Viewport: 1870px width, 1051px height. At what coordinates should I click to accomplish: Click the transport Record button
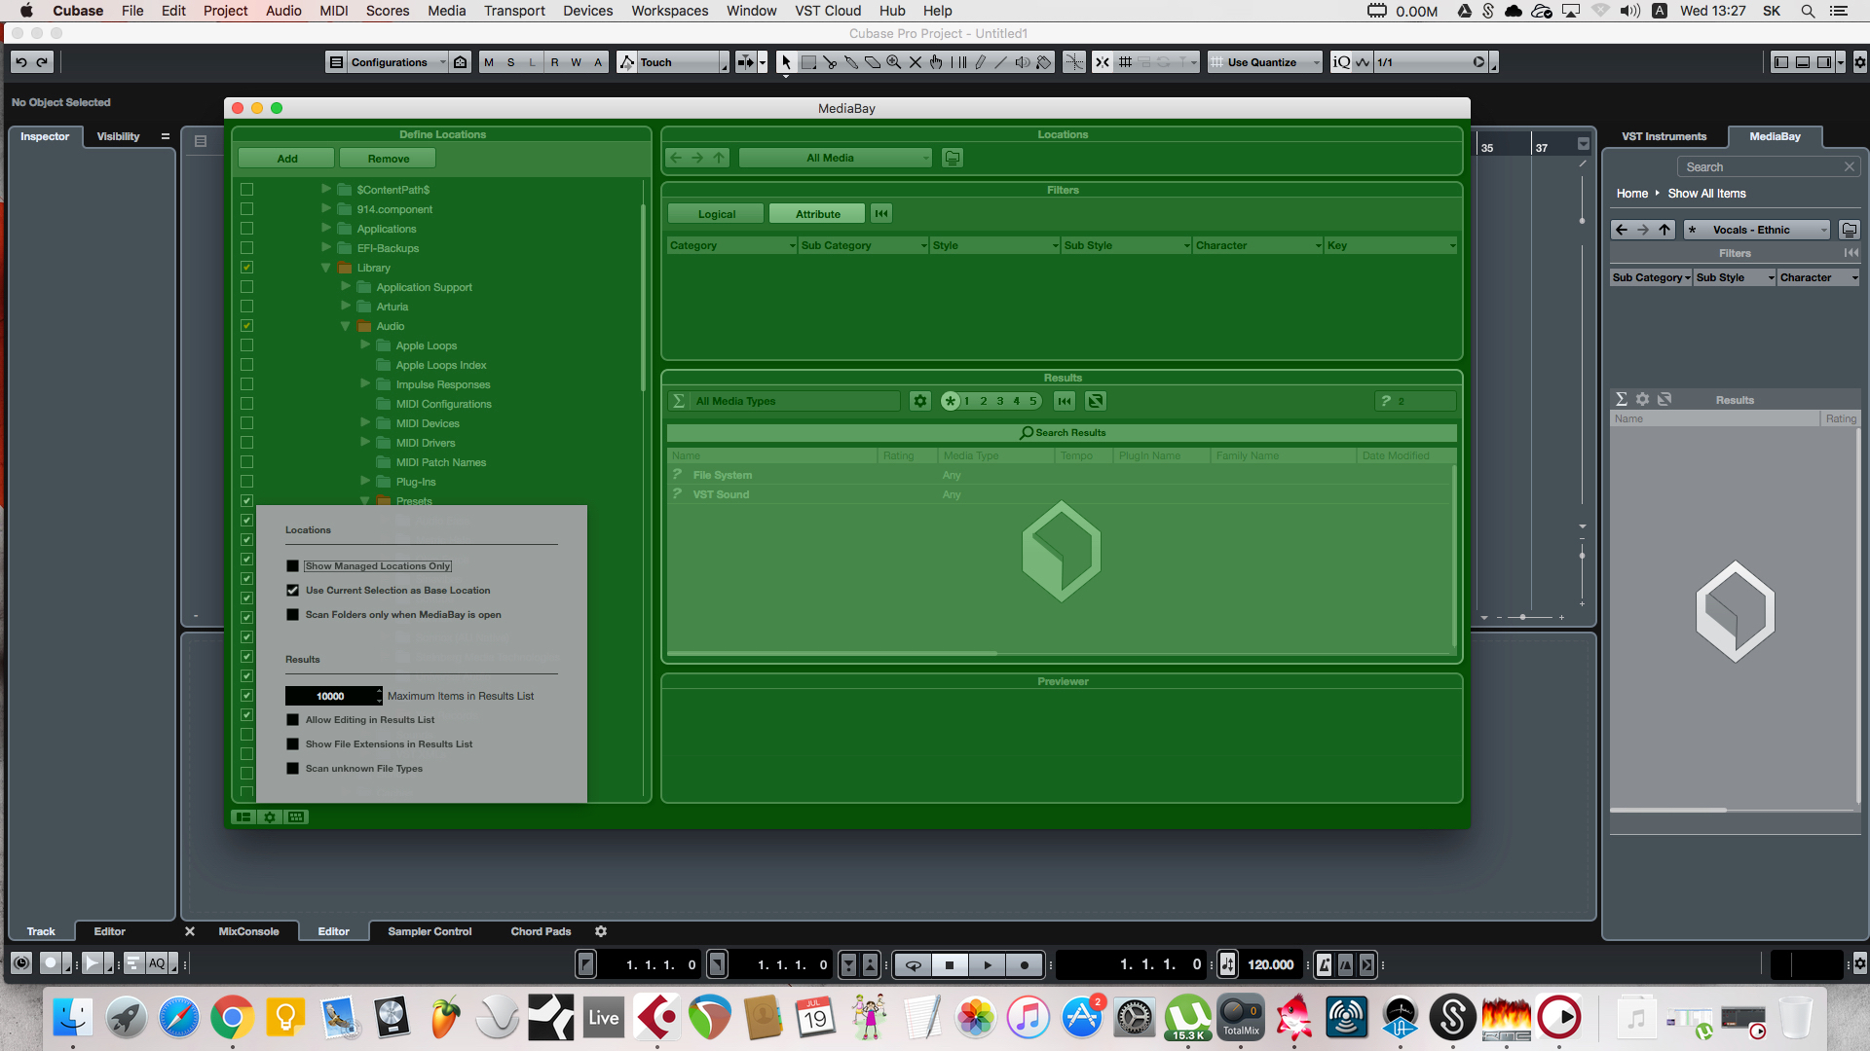(1024, 965)
